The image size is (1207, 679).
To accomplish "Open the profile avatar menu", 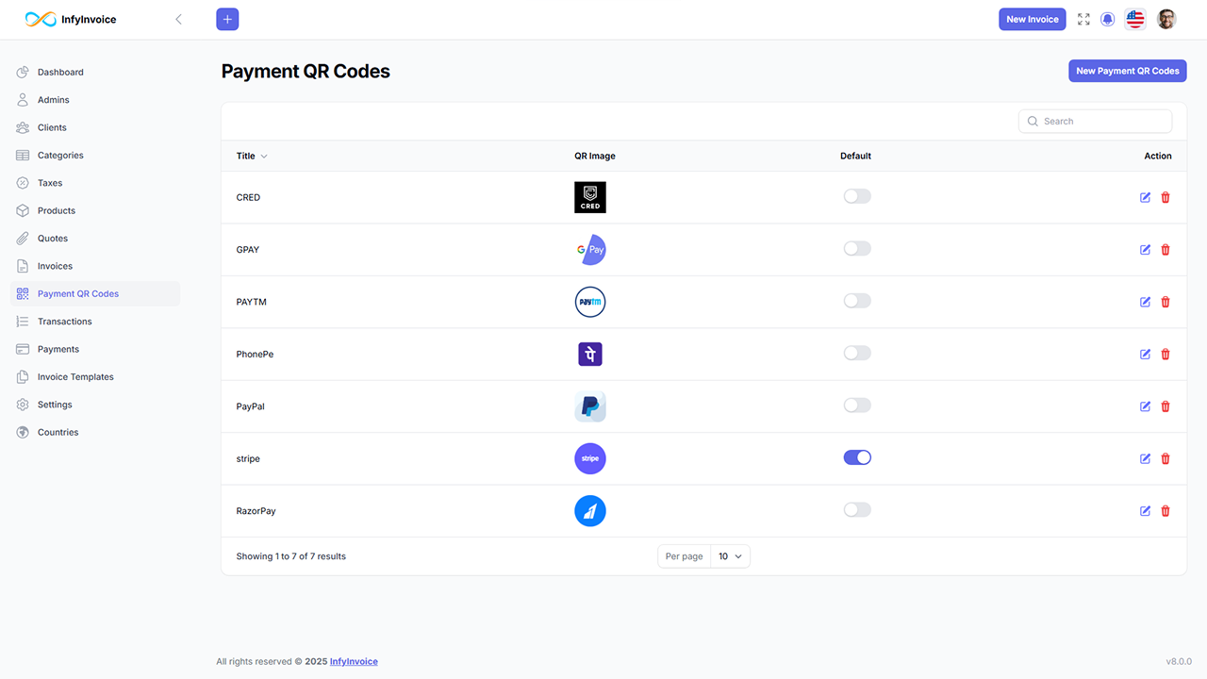I will click(1166, 19).
